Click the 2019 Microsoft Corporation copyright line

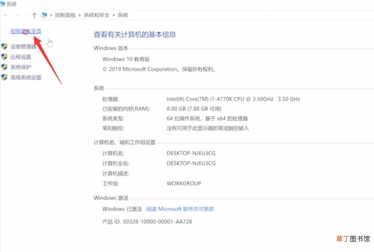click(x=159, y=69)
